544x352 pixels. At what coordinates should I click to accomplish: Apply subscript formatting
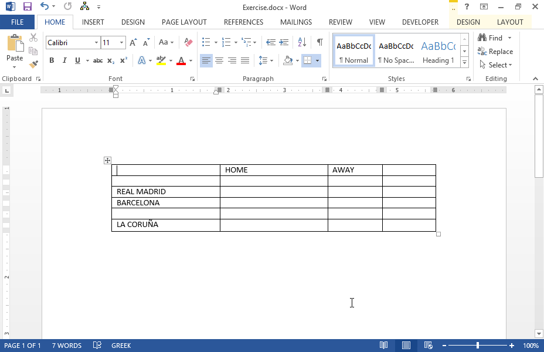(x=111, y=61)
